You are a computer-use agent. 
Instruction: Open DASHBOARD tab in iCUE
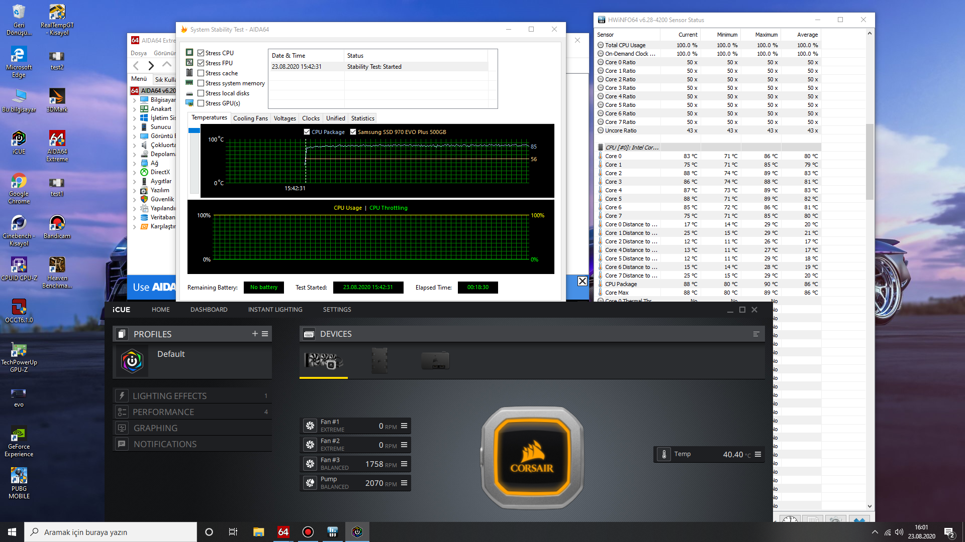(x=209, y=310)
